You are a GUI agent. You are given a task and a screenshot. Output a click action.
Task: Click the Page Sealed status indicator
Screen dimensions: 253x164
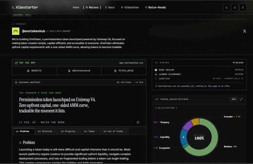coord(156,70)
